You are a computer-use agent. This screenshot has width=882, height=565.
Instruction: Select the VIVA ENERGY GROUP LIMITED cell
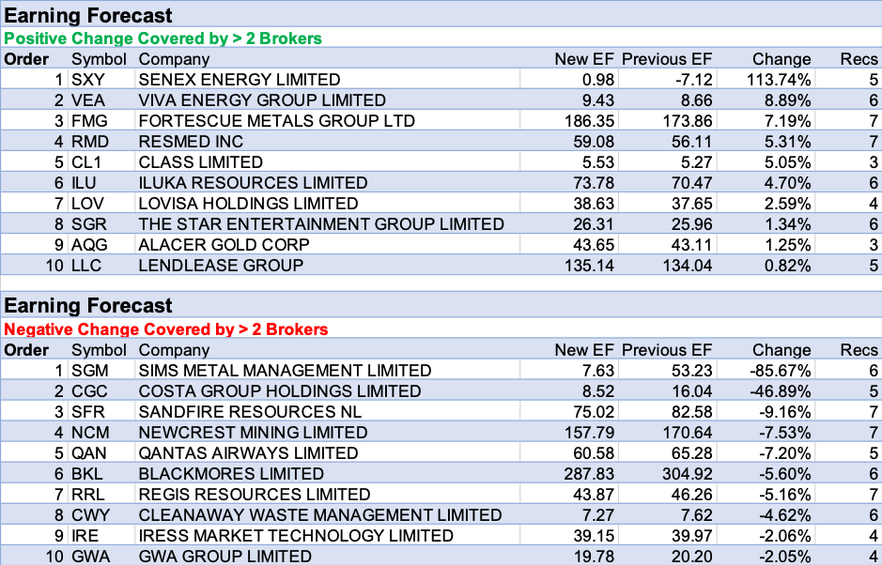pyautogui.click(x=261, y=100)
